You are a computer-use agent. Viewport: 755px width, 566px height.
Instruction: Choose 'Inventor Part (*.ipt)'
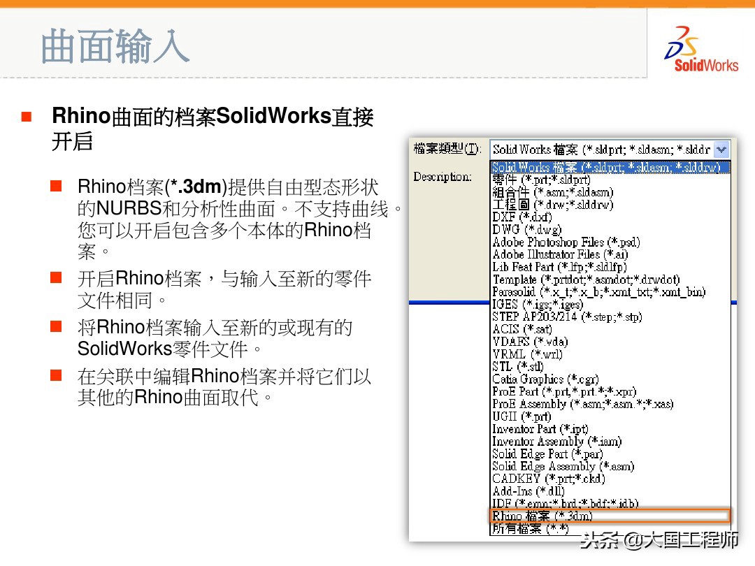pyautogui.click(x=610, y=429)
